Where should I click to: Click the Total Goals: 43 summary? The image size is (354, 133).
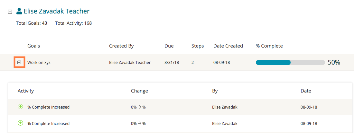32,23
